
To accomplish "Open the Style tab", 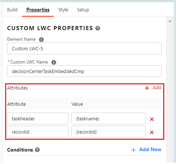I will point(63,10).
